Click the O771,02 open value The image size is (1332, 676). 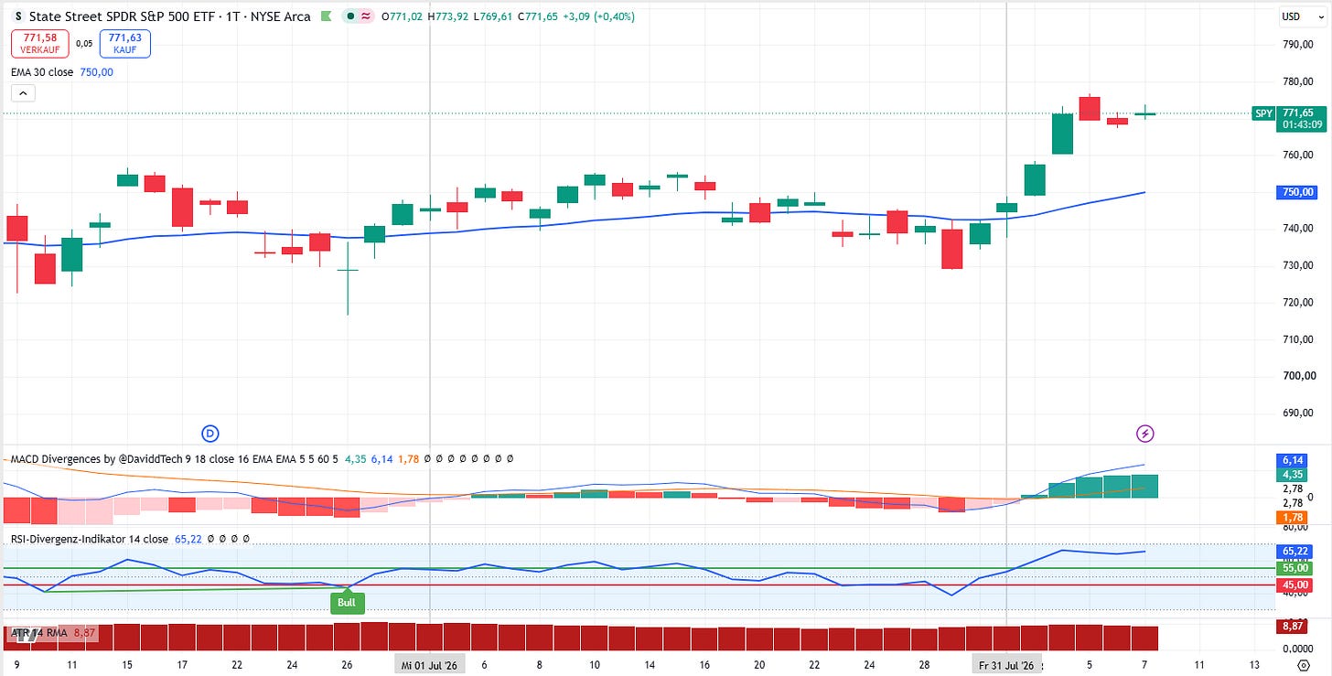click(402, 16)
